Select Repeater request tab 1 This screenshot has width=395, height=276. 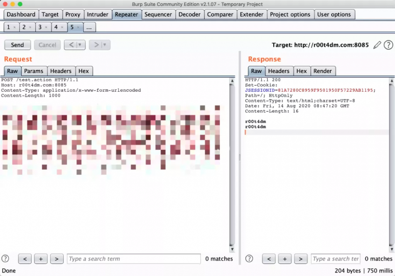click(x=9, y=27)
